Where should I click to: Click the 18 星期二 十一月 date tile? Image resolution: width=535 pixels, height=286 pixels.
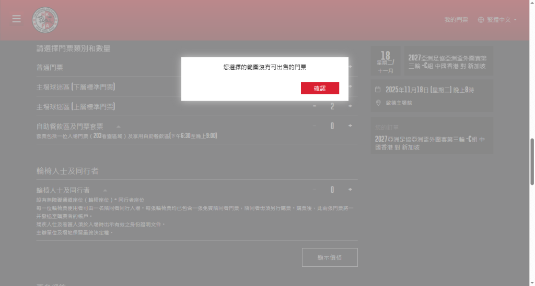(386, 61)
